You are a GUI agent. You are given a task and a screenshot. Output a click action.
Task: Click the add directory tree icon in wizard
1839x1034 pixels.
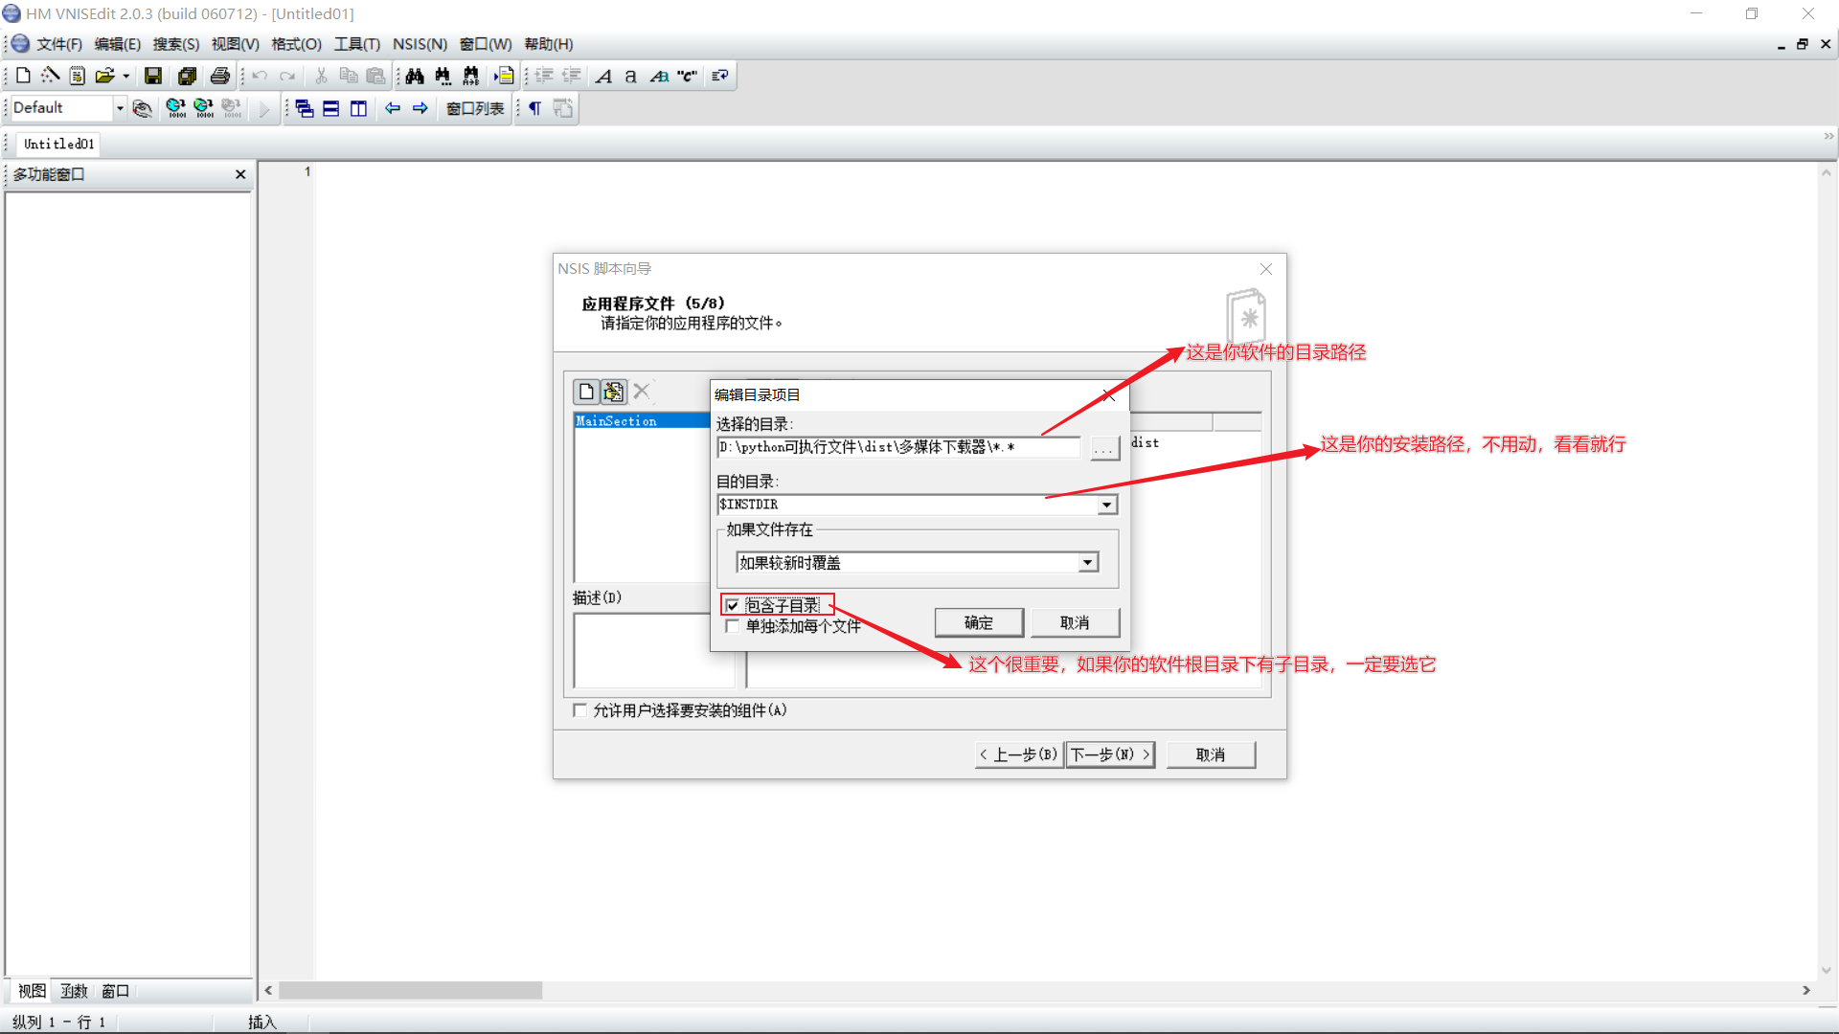coord(613,392)
